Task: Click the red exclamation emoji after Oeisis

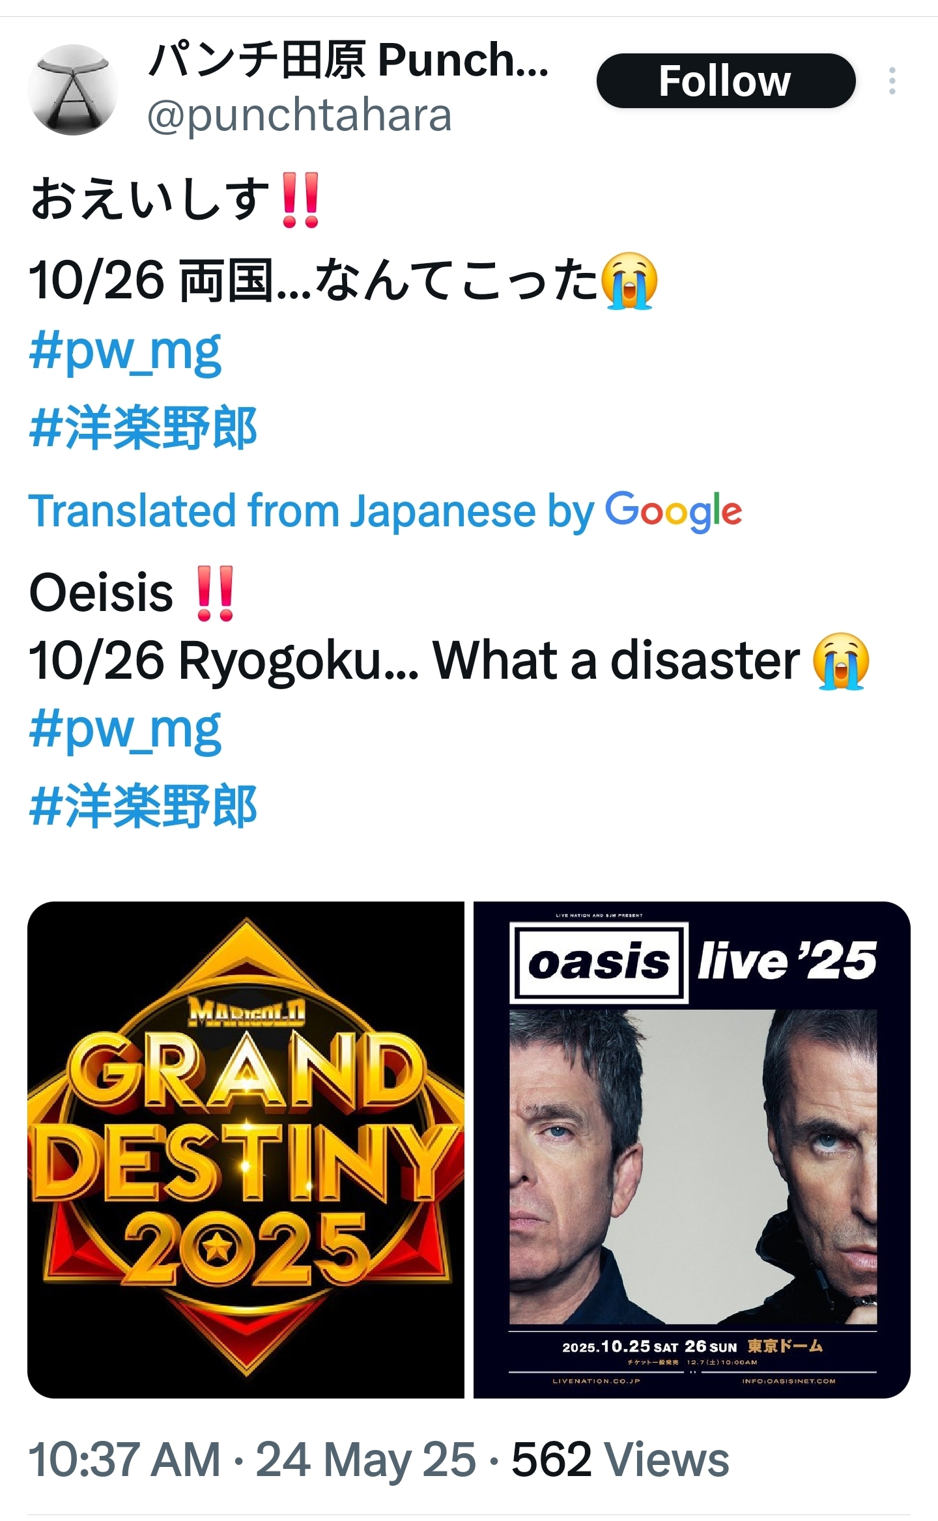Action: pyautogui.click(x=215, y=593)
